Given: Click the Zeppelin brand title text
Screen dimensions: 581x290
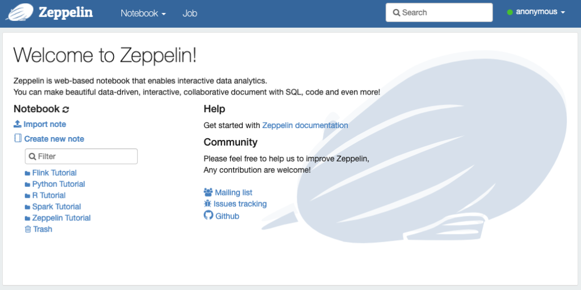Looking at the screenshot, I should (x=66, y=12).
